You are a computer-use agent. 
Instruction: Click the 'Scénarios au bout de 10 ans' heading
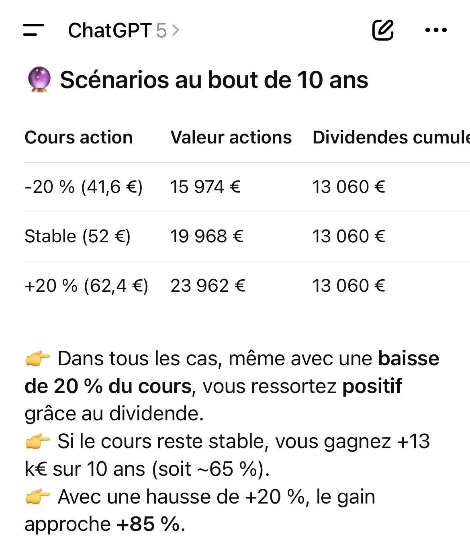pyautogui.click(x=214, y=80)
